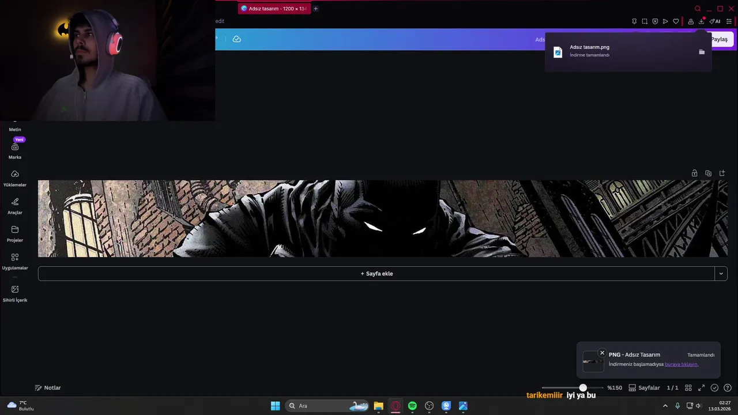Open the Sihirli İçerik panel
Screen dimensions: 738x415
(15, 294)
